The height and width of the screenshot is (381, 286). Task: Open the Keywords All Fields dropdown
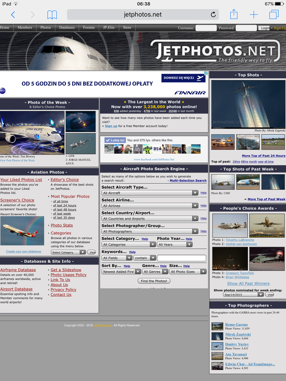(x=117, y=258)
